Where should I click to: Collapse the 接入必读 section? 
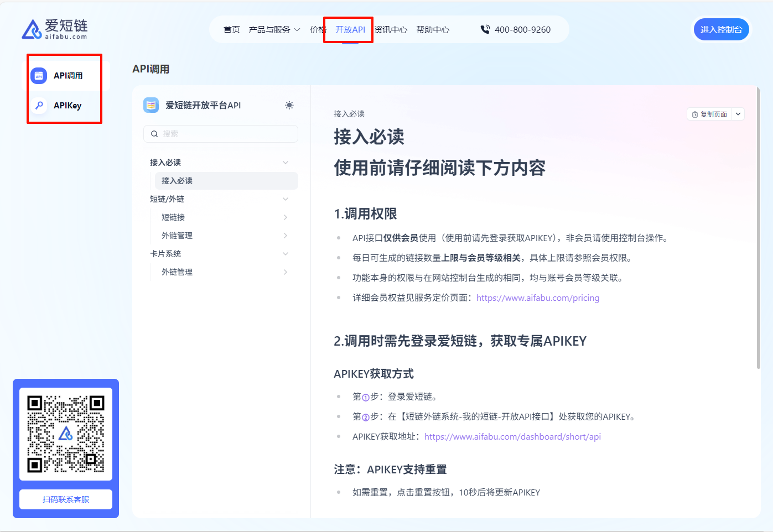286,163
